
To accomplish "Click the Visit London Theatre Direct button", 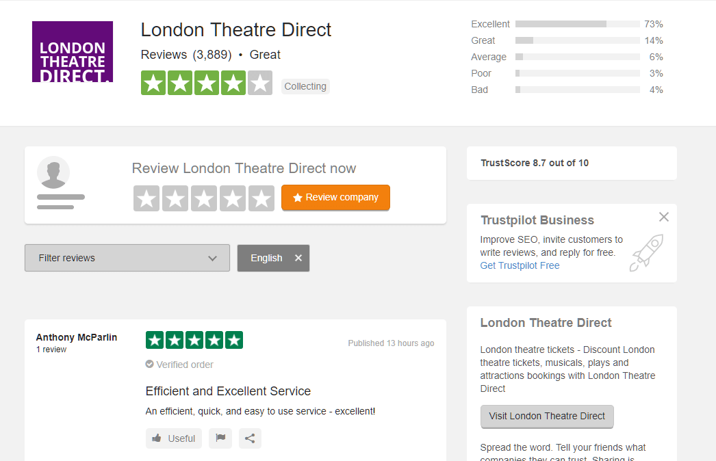I will tap(546, 416).
